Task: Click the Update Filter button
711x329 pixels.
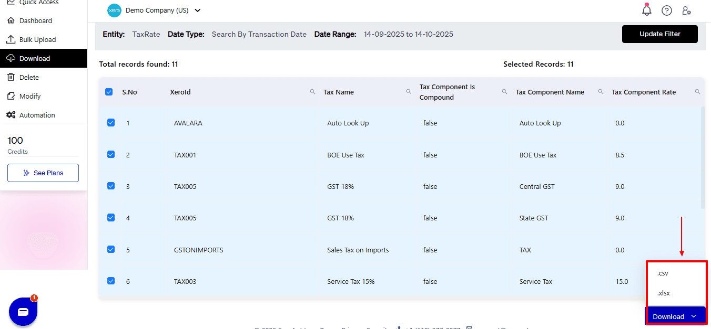Action: click(659, 34)
